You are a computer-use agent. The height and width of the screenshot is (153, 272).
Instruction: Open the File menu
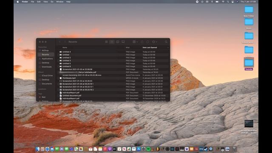32,2
